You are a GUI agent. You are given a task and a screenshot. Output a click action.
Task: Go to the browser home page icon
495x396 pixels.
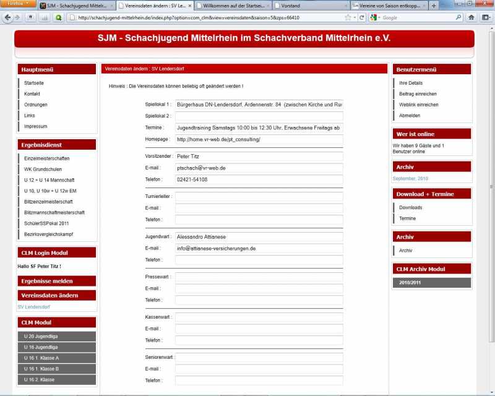click(471, 17)
